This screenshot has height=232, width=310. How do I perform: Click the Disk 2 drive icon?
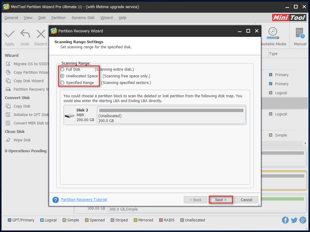click(70, 116)
